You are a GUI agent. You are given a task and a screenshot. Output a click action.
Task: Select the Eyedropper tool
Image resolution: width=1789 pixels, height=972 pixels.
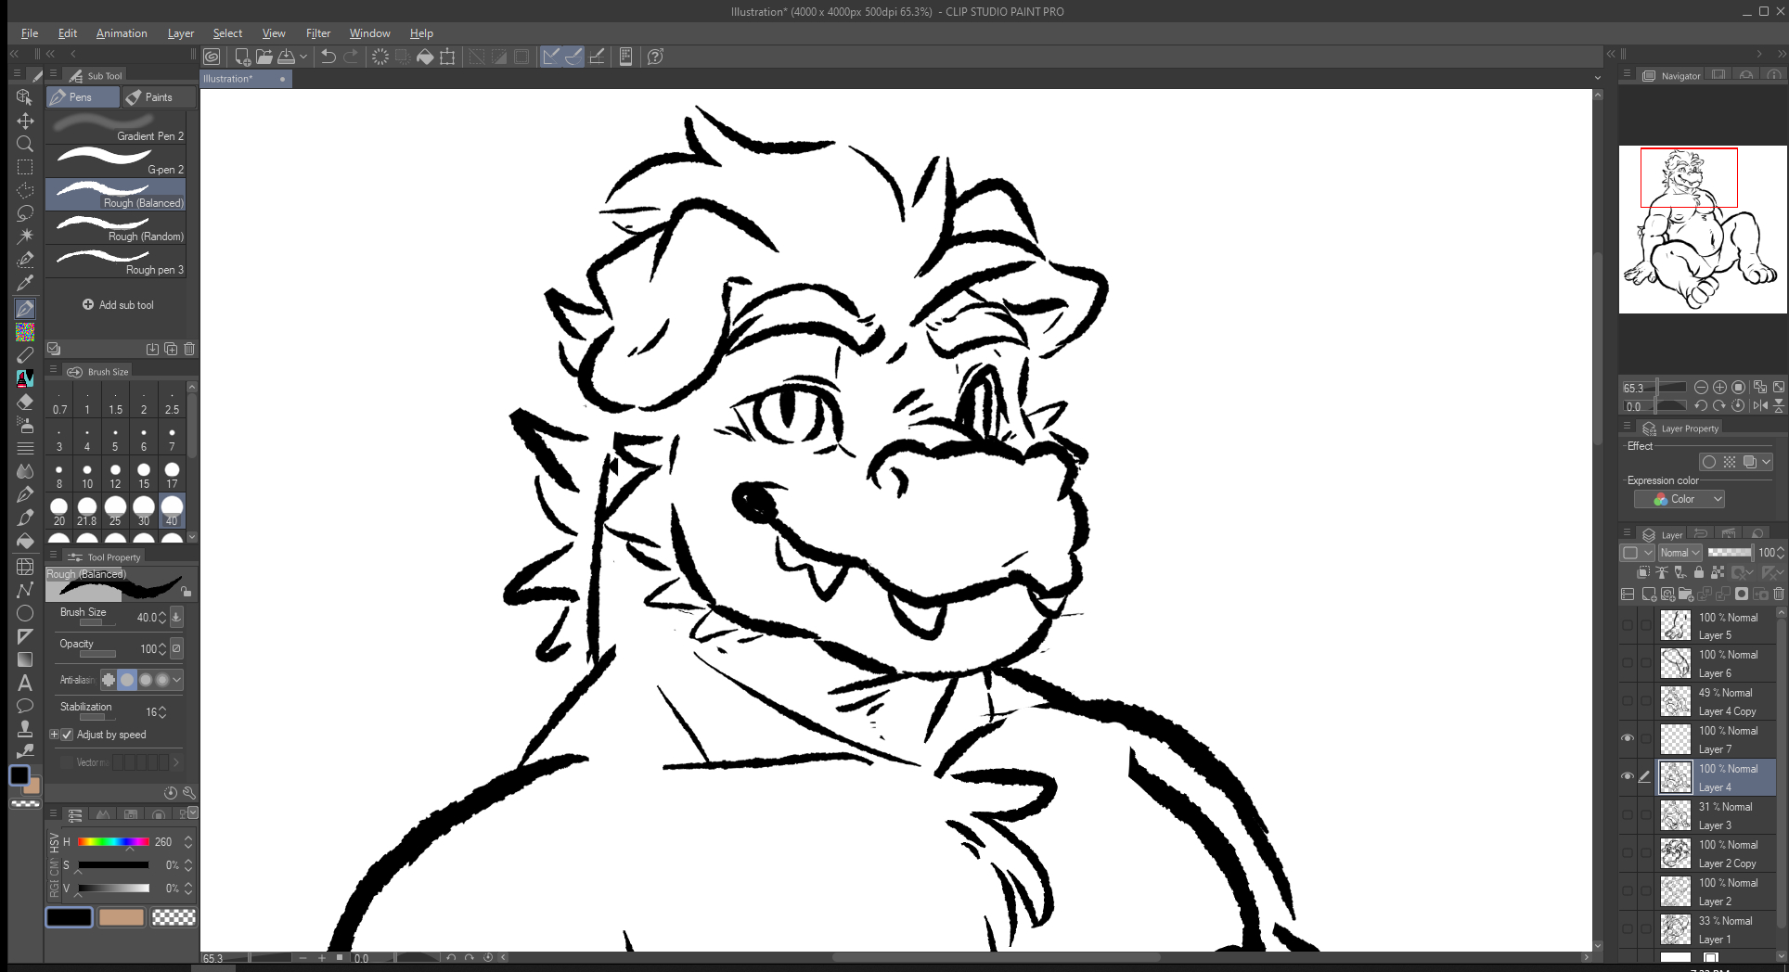coord(25,283)
